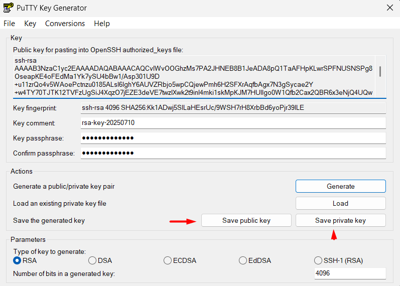Click the Key passphrase field
The height and width of the screenshot is (286, 400).
click(233, 138)
